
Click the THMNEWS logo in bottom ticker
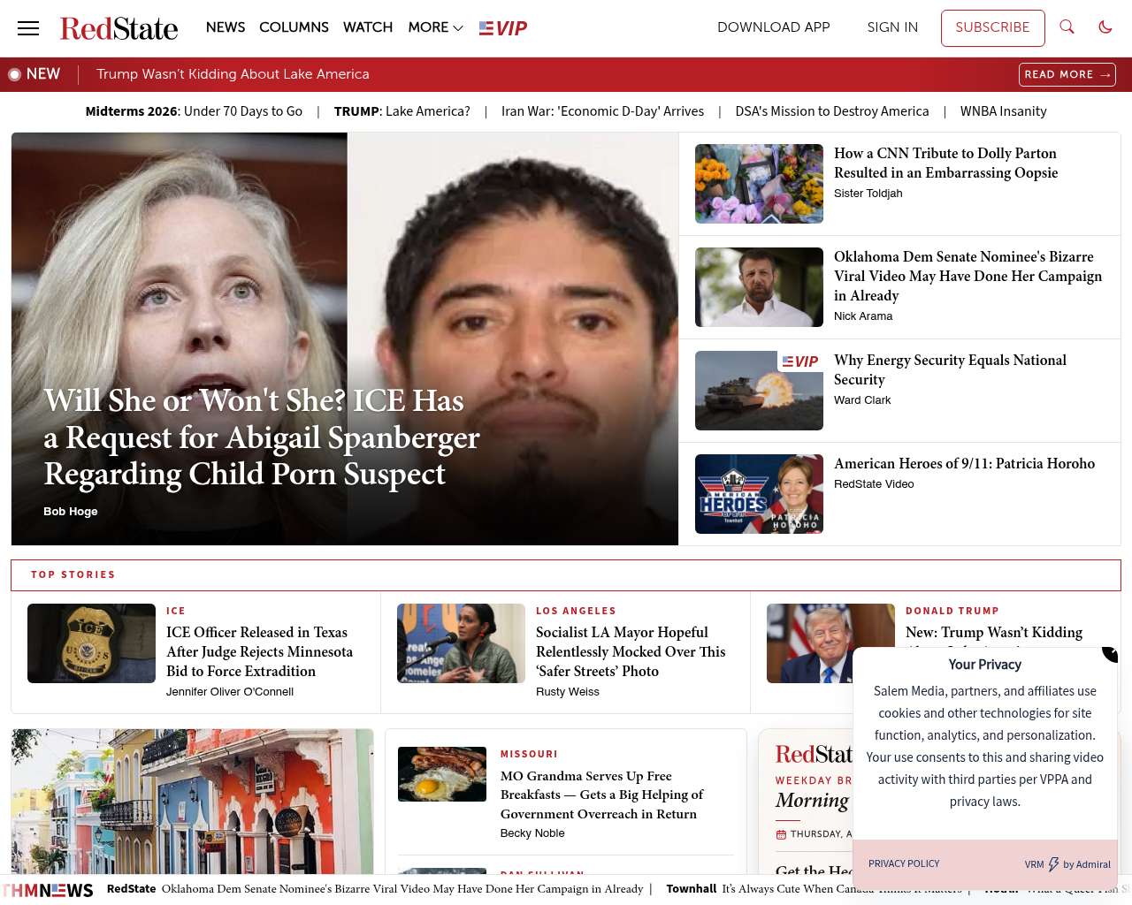(47, 890)
